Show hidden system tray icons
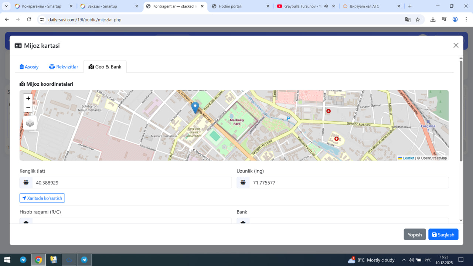The image size is (473, 266). pyautogui.click(x=404, y=260)
